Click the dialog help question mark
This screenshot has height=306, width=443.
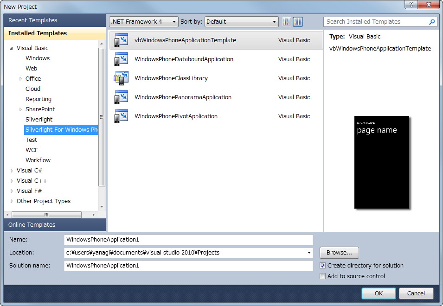(412, 5)
